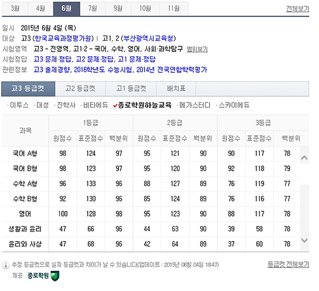Switch to the 11월 month tab

(x=173, y=8)
